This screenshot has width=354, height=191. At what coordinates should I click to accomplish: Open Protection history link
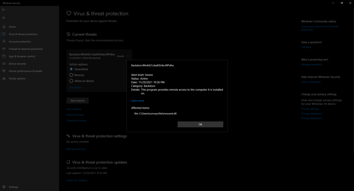[76, 120]
